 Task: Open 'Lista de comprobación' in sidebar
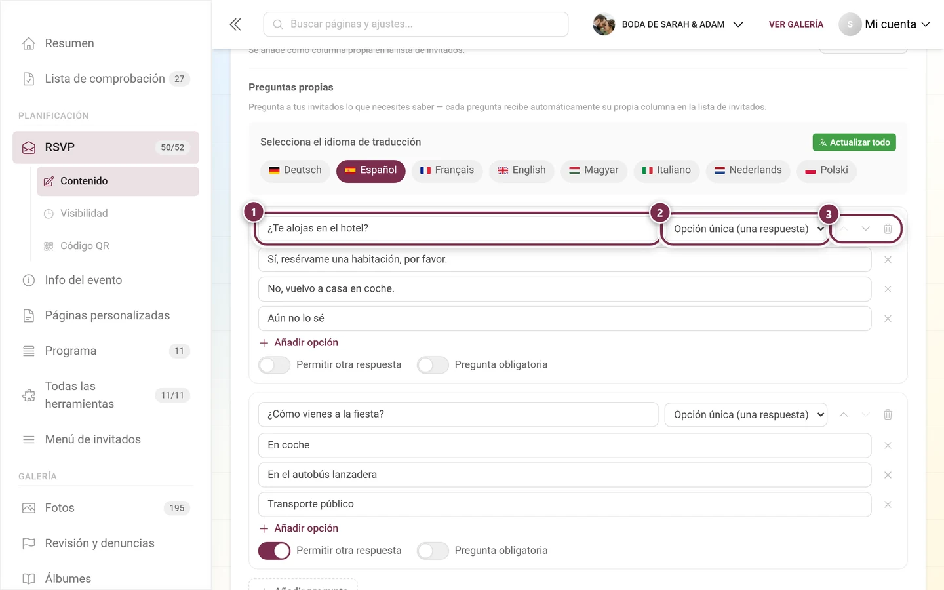(106, 79)
